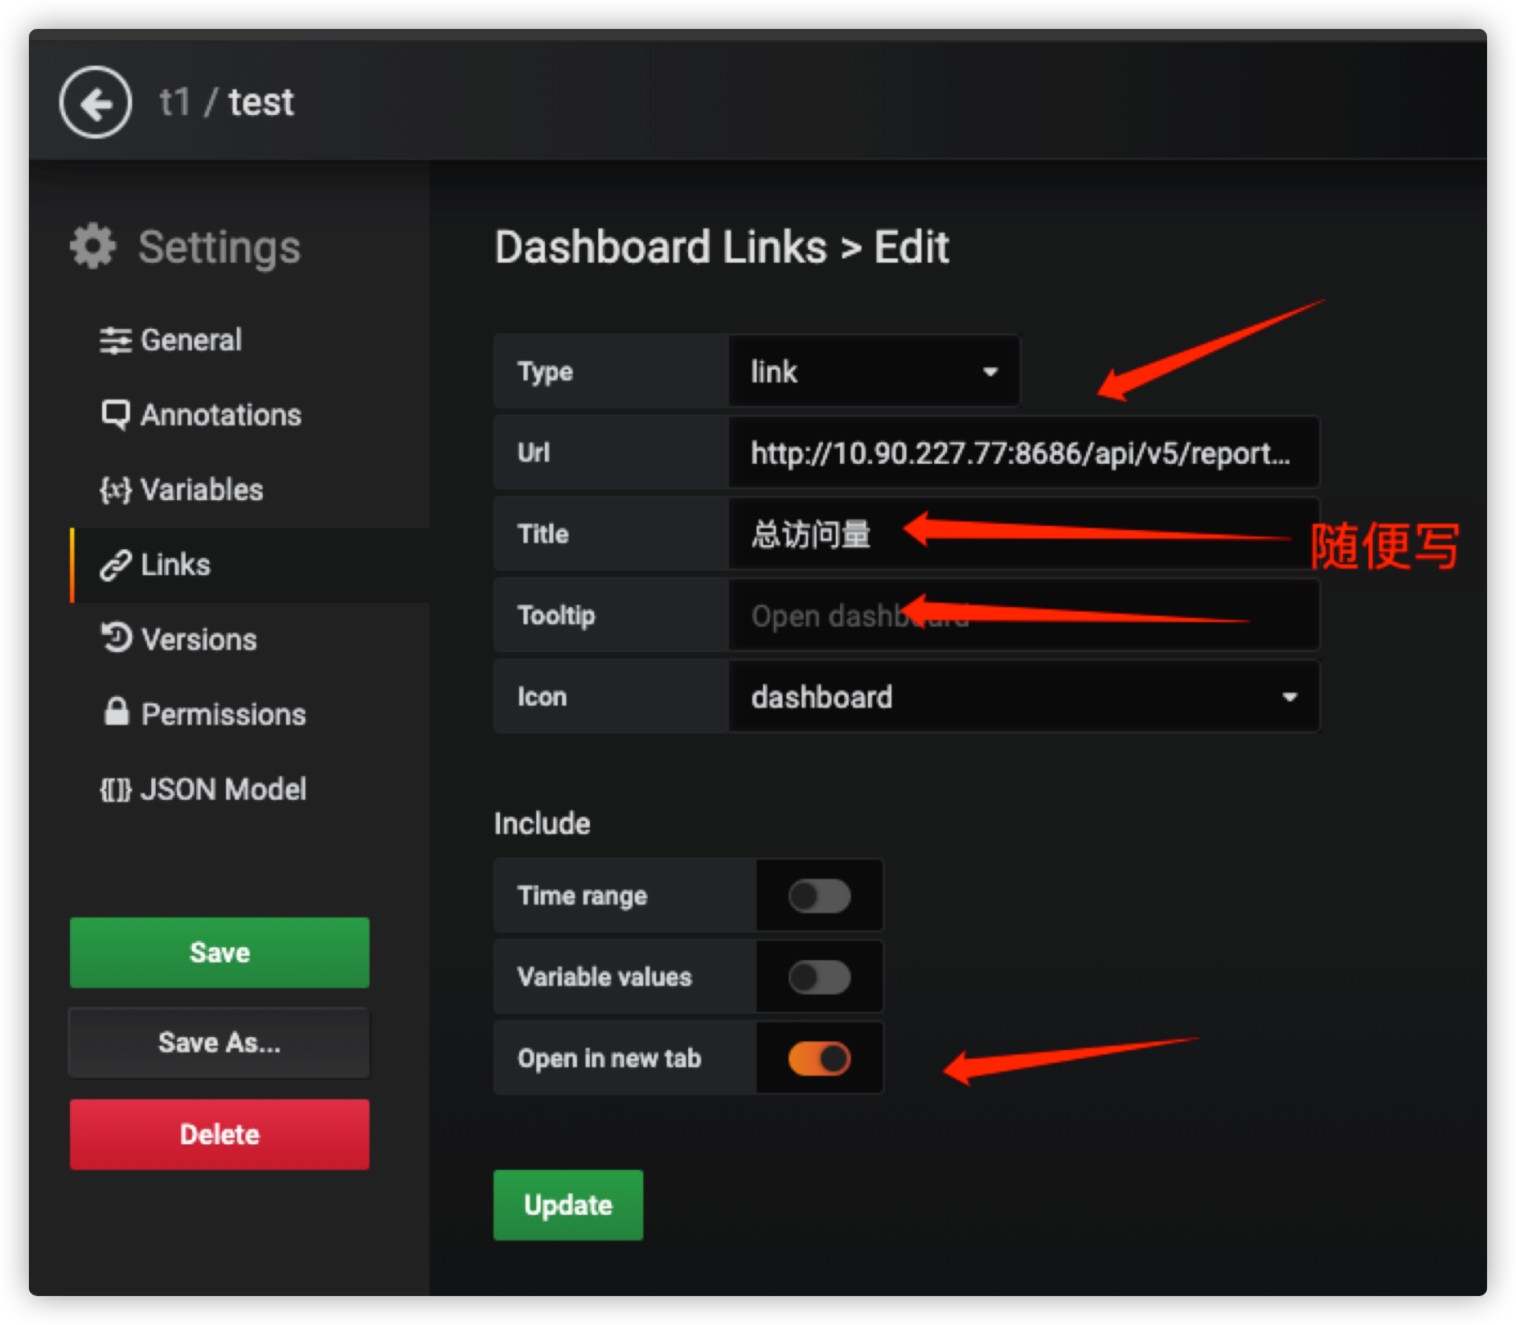Select the General sliders icon
The image size is (1516, 1325).
117,339
